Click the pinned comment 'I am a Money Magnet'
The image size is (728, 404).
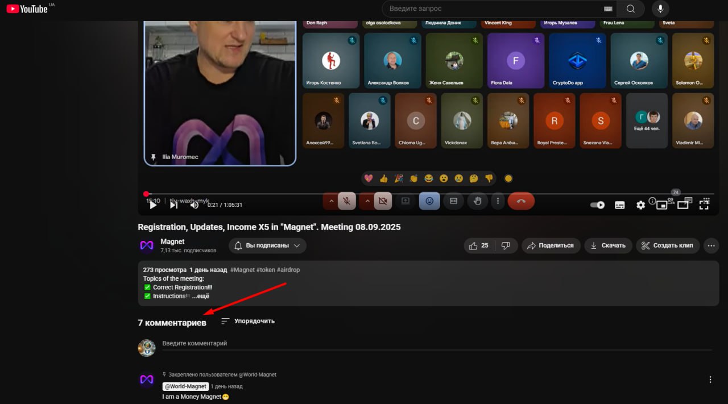click(196, 397)
